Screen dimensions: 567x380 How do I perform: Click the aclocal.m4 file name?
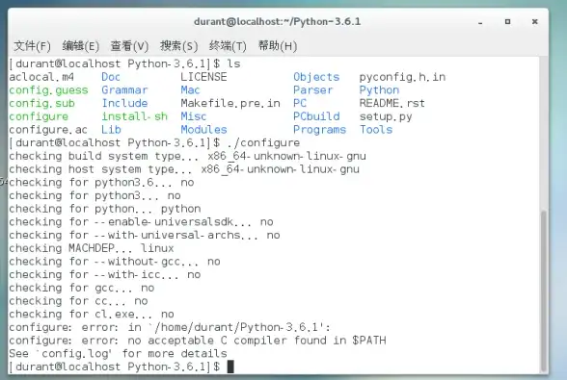tap(41, 77)
